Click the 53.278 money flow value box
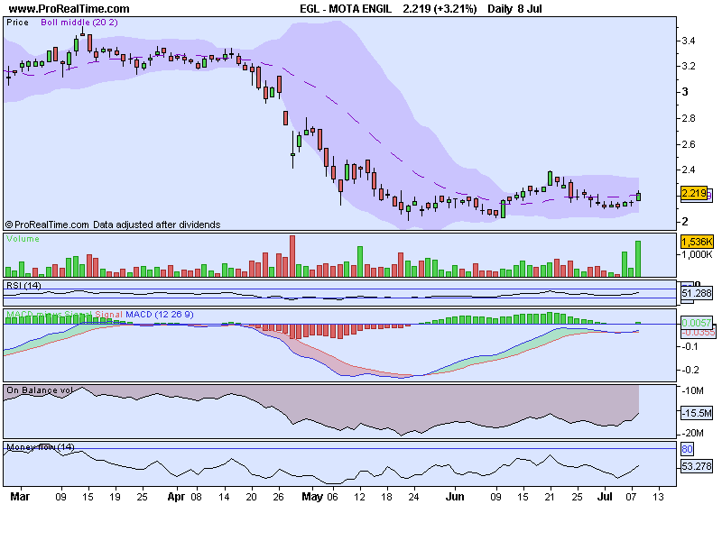This screenshot has height=541, width=722. click(x=697, y=466)
